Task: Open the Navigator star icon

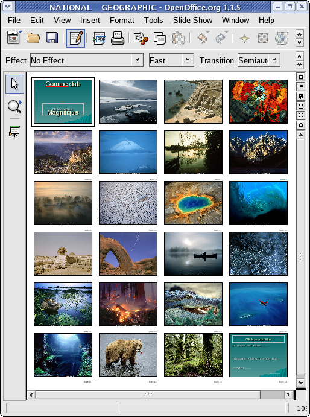Action: pyautogui.click(x=244, y=39)
